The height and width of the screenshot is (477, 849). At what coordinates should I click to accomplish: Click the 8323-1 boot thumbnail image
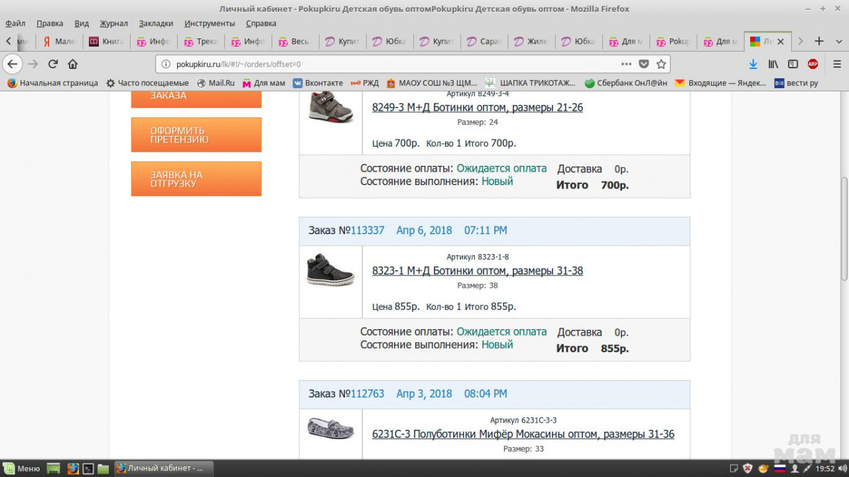pos(330,270)
